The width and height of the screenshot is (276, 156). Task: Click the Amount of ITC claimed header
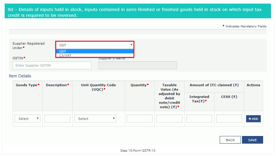(214, 85)
